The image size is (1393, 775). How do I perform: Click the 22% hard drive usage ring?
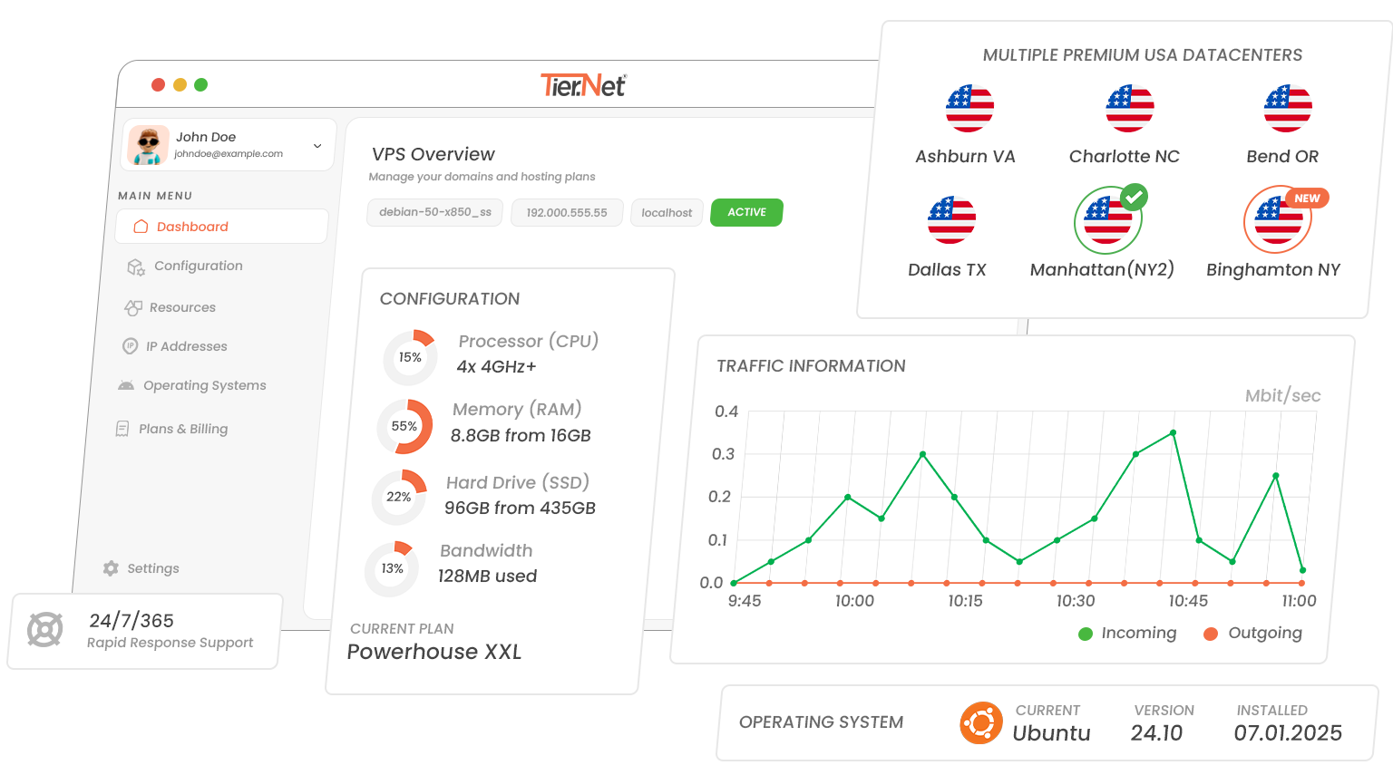click(x=399, y=497)
